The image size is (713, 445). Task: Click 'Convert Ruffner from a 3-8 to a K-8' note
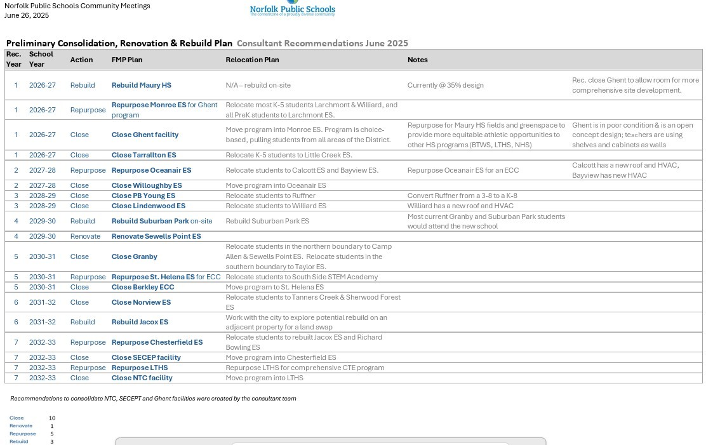tap(462, 196)
